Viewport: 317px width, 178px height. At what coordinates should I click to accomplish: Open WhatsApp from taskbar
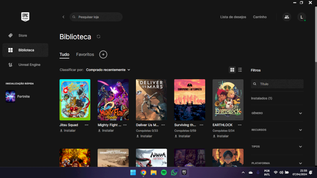click(174, 172)
